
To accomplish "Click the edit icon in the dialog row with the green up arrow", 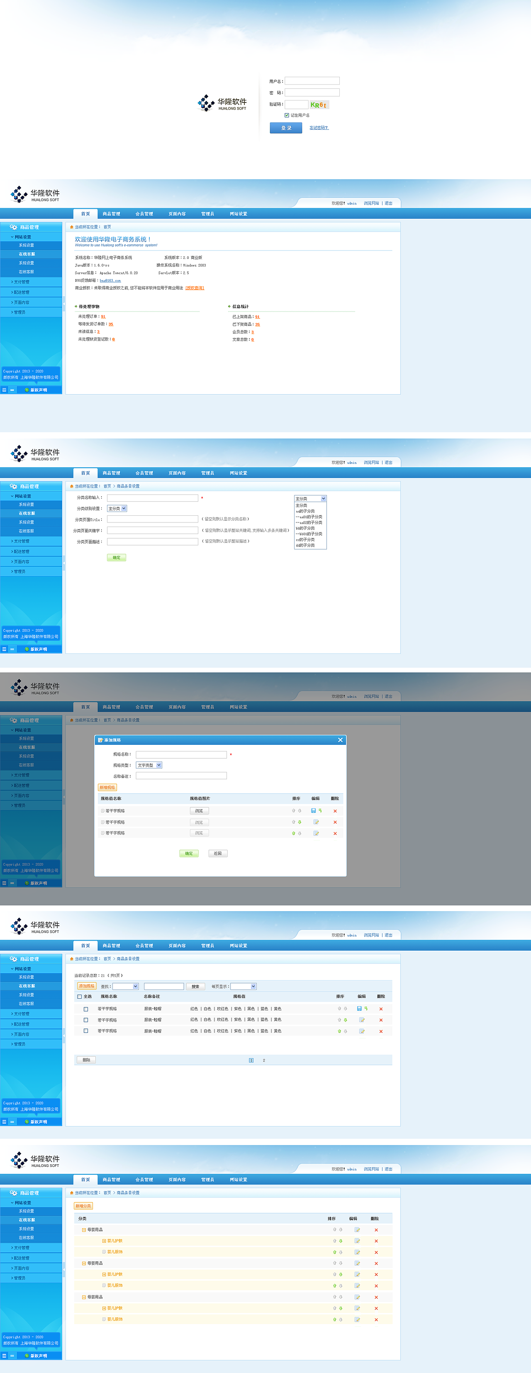I will tap(316, 833).
